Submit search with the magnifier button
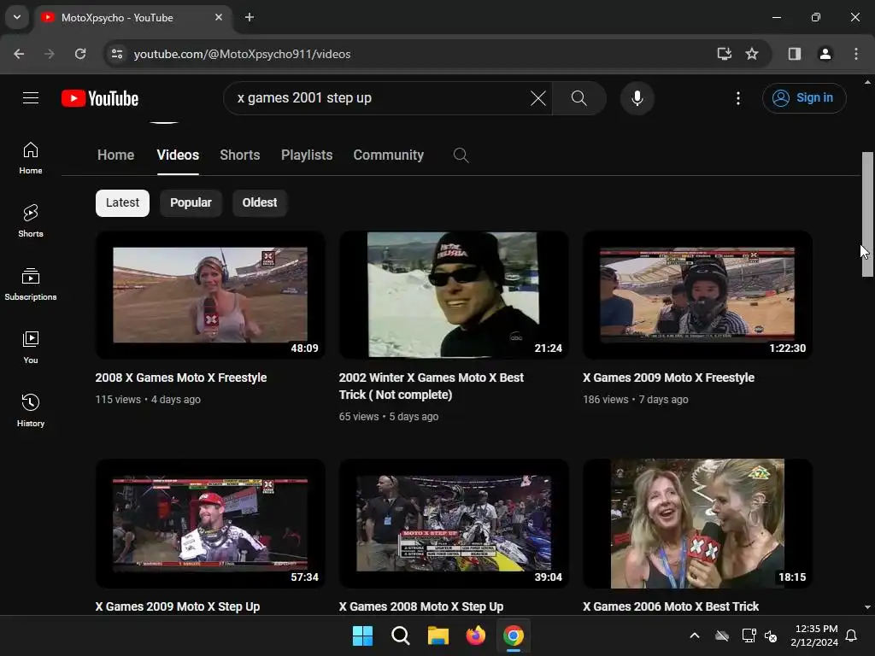This screenshot has width=875, height=656. (x=578, y=98)
